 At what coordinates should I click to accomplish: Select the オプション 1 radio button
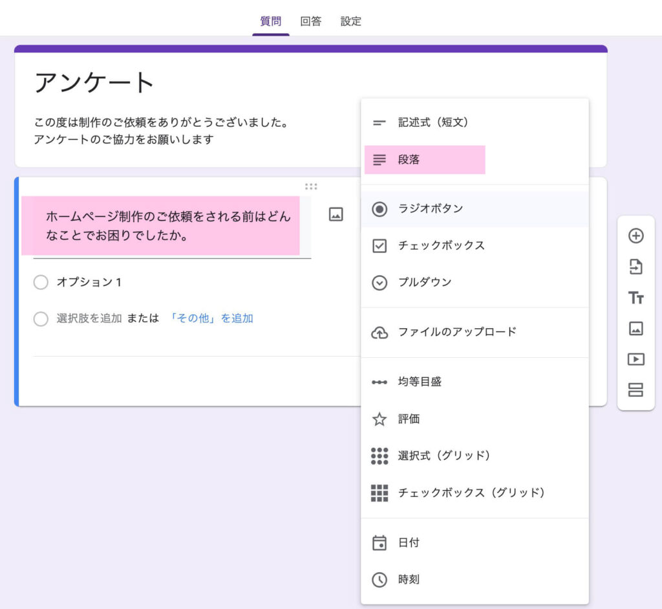coord(41,282)
